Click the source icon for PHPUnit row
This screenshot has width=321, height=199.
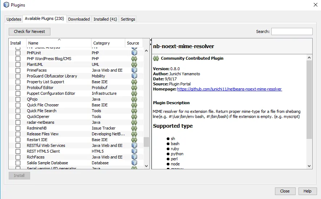pyautogui.click(x=134, y=53)
